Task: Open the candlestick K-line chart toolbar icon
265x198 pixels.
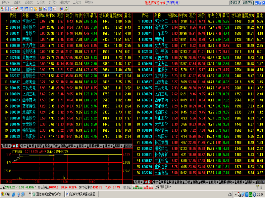Action: click(x=16, y=9)
